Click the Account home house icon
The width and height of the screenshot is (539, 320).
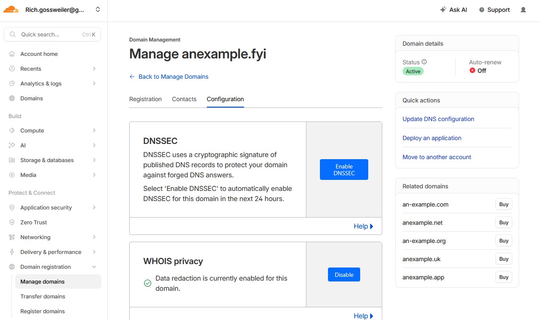(x=12, y=54)
